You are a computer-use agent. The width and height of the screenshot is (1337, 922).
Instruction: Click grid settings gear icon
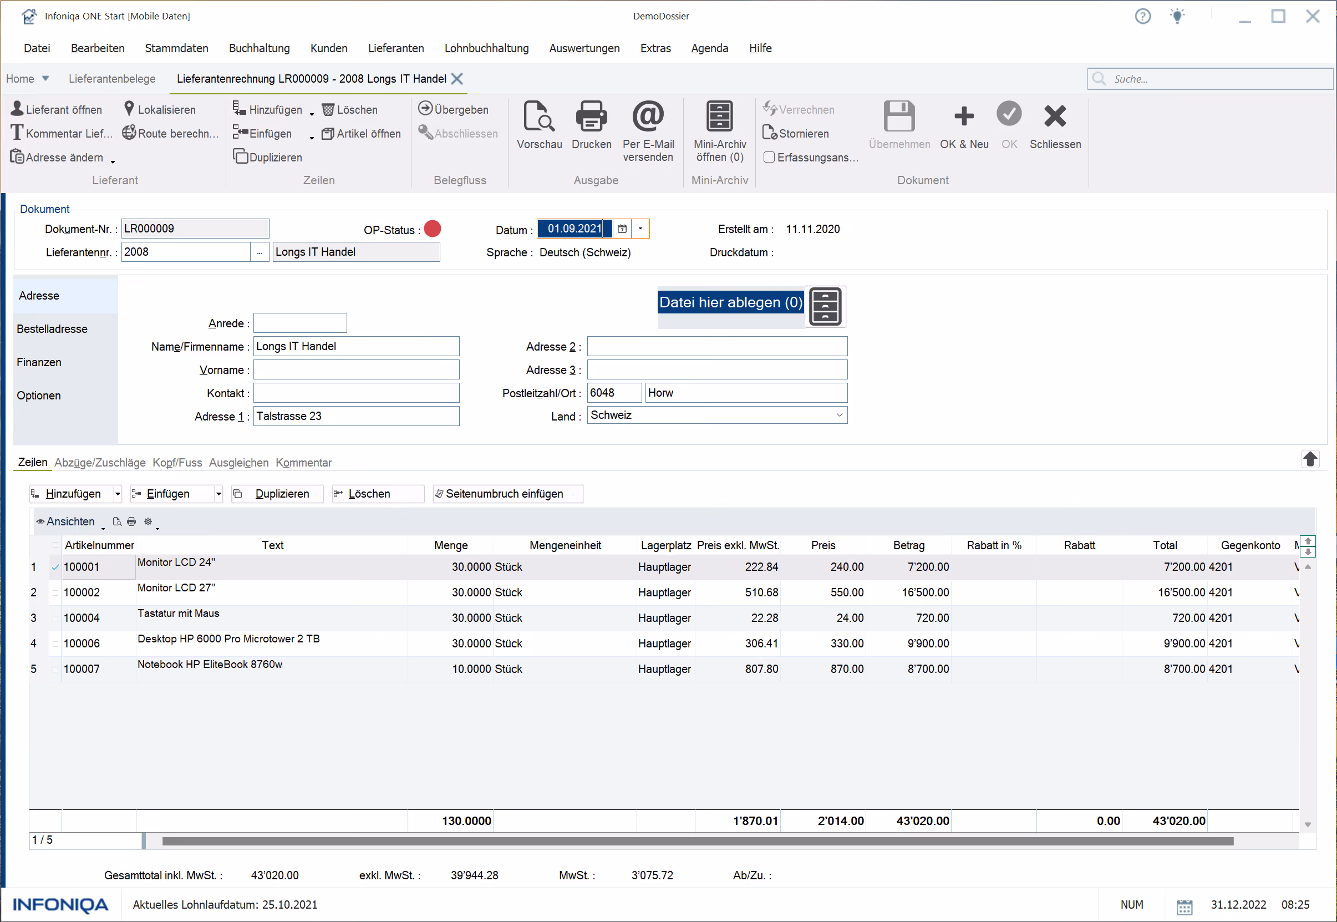[x=148, y=521]
